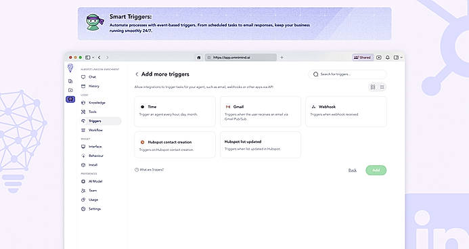Click the back chevron beside Add more triggers
The width and height of the screenshot is (469, 249).
click(x=137, y=74)
